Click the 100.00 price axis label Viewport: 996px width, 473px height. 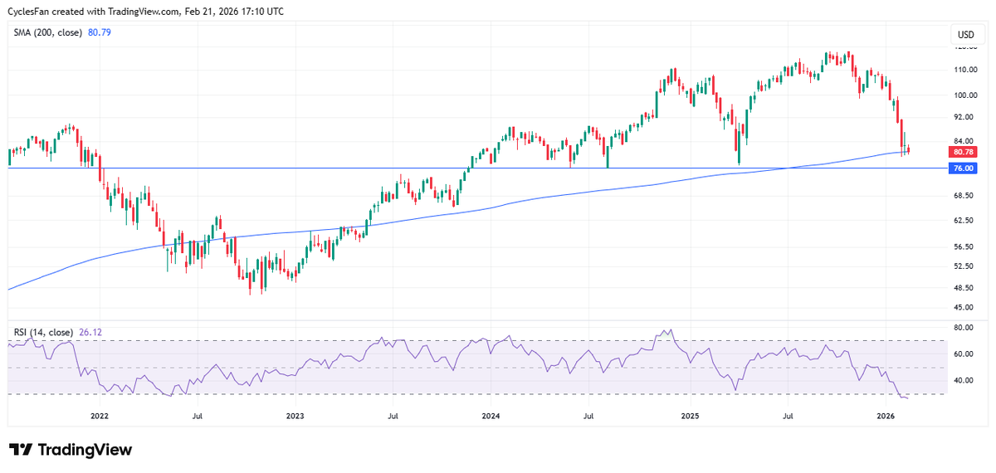[964, 95]
